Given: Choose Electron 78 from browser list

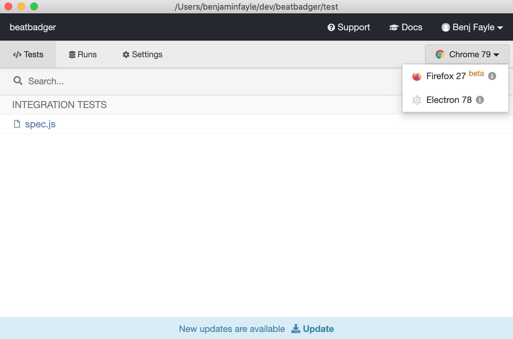Looking at the screenshot, I should click(x=455, y=100).
